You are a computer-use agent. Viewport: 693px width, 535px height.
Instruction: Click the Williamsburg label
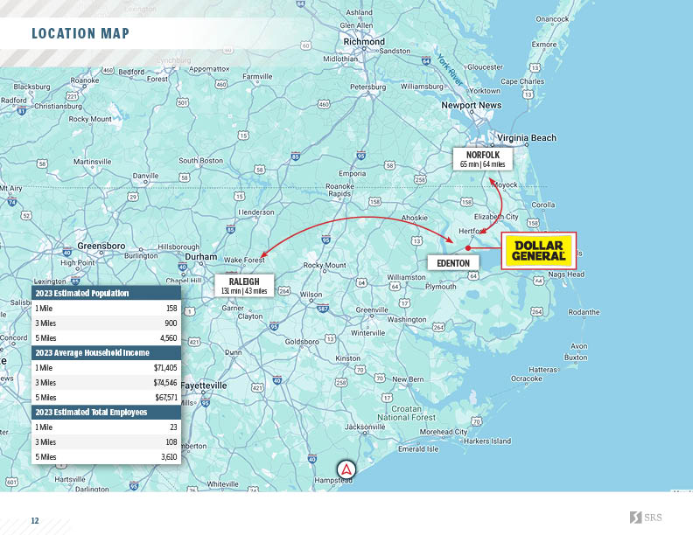422,87
